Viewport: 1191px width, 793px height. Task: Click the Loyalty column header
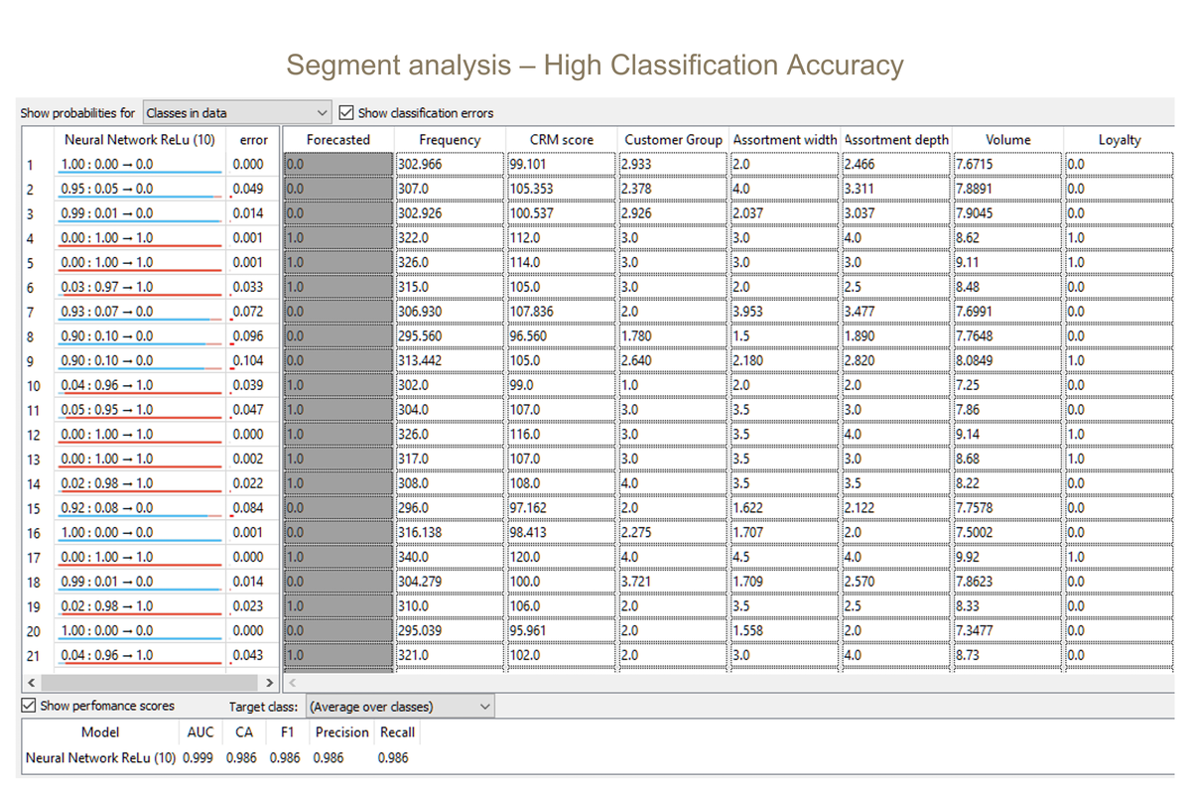click(x=1120, y=140)
